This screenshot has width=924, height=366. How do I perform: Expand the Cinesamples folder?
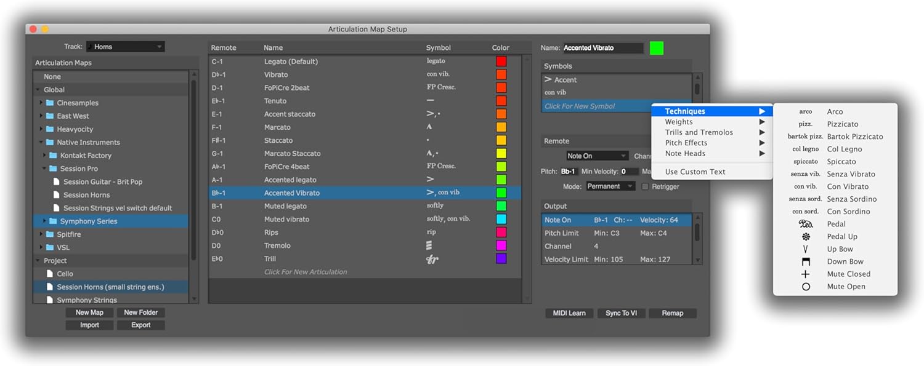(41, 103)
